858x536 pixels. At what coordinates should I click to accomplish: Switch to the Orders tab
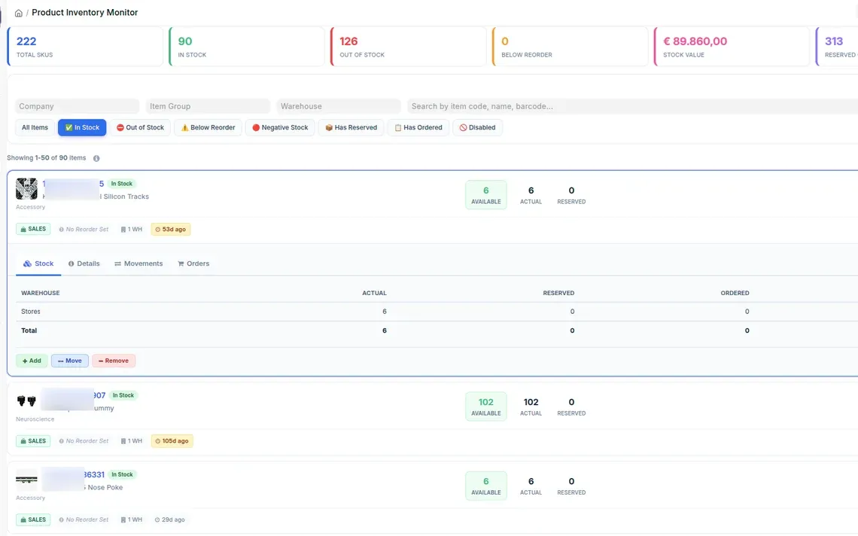click(x=193, y=264)
